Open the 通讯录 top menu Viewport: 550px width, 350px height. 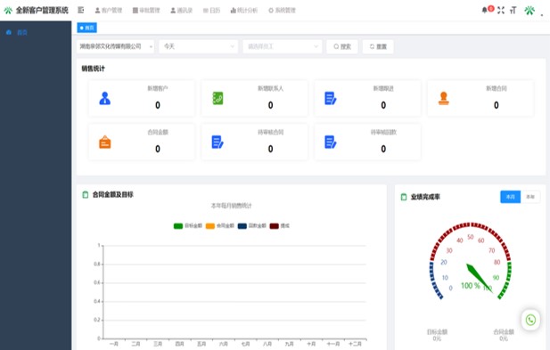click(182, 11)
